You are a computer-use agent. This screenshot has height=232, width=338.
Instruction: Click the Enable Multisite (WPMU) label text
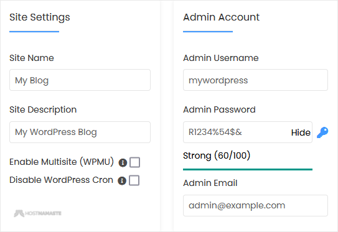point(62,162)
